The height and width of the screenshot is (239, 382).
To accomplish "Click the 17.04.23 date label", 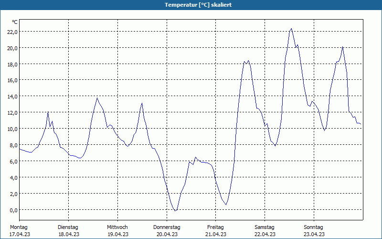I will point(20,234).
